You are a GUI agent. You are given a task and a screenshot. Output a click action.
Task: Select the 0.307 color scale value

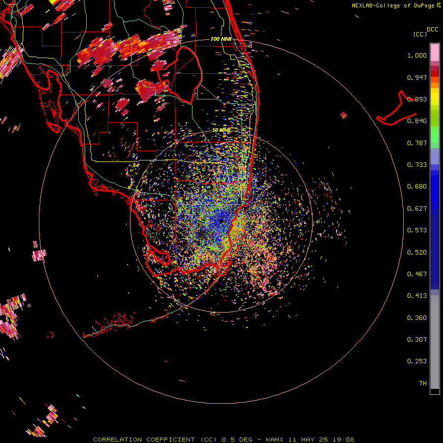[x=417, y=340]
